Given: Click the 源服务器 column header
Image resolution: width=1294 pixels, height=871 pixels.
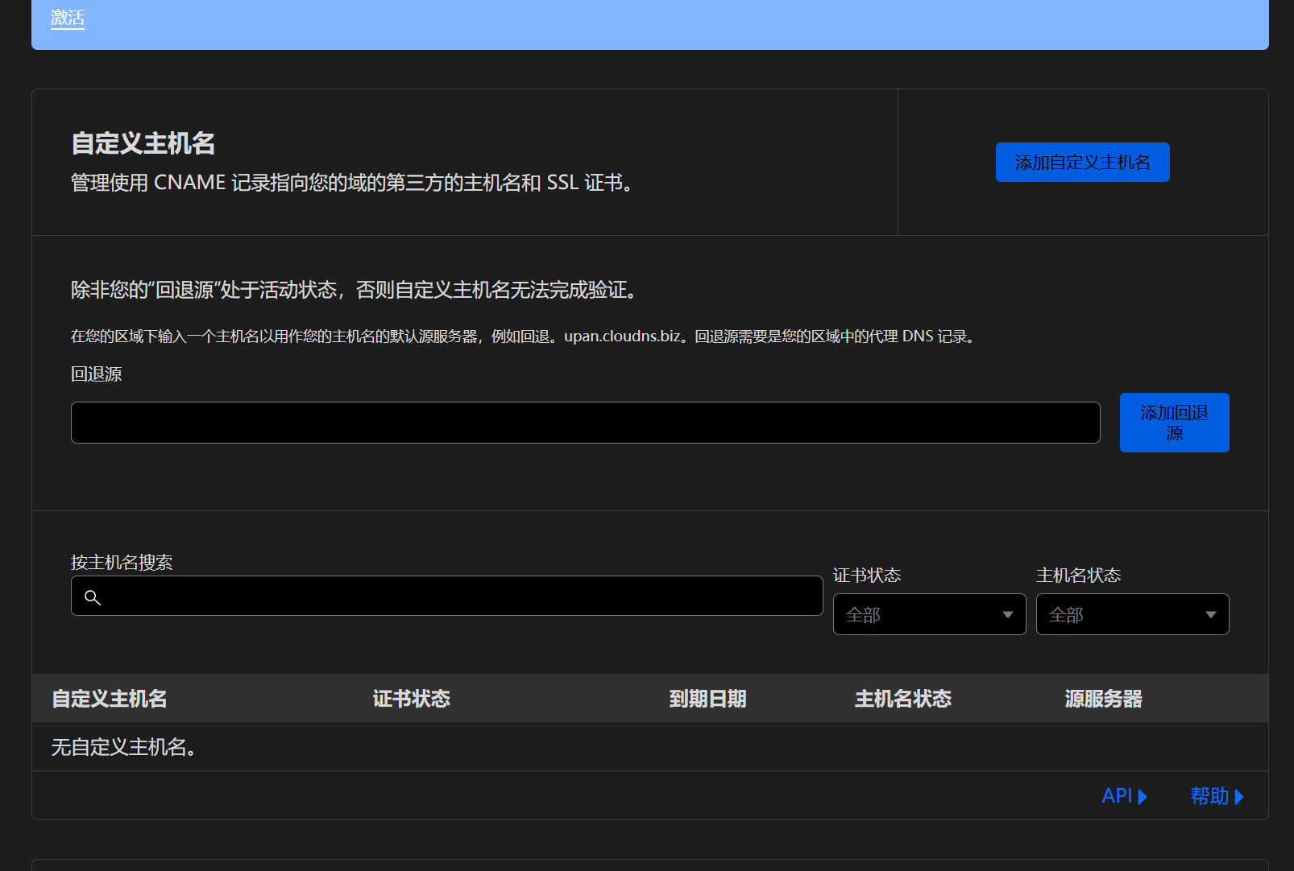Looking at the screenshot, I should (x=1103, y=699).
